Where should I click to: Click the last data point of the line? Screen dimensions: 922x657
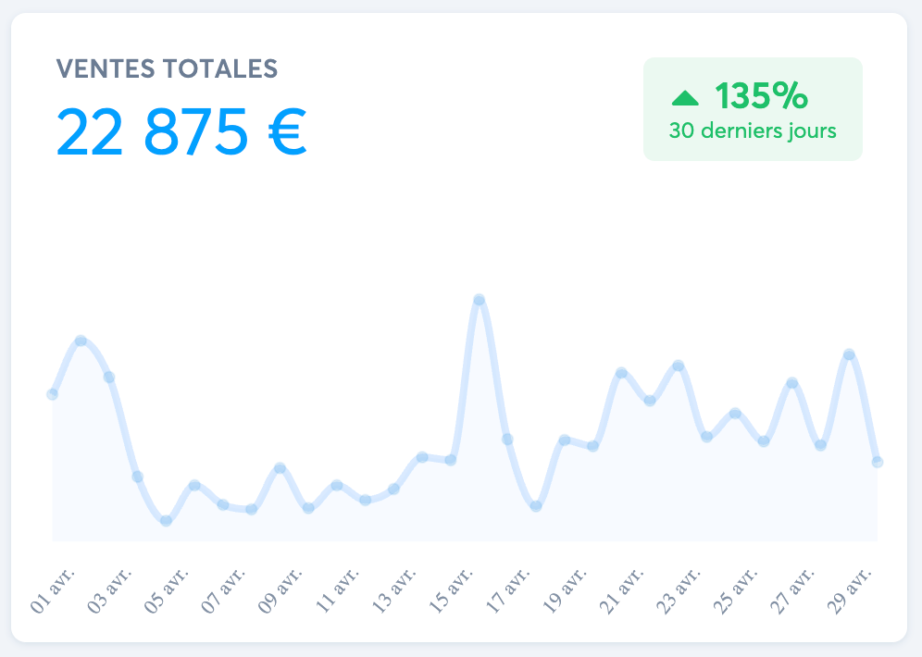click(x=877, y=462)
